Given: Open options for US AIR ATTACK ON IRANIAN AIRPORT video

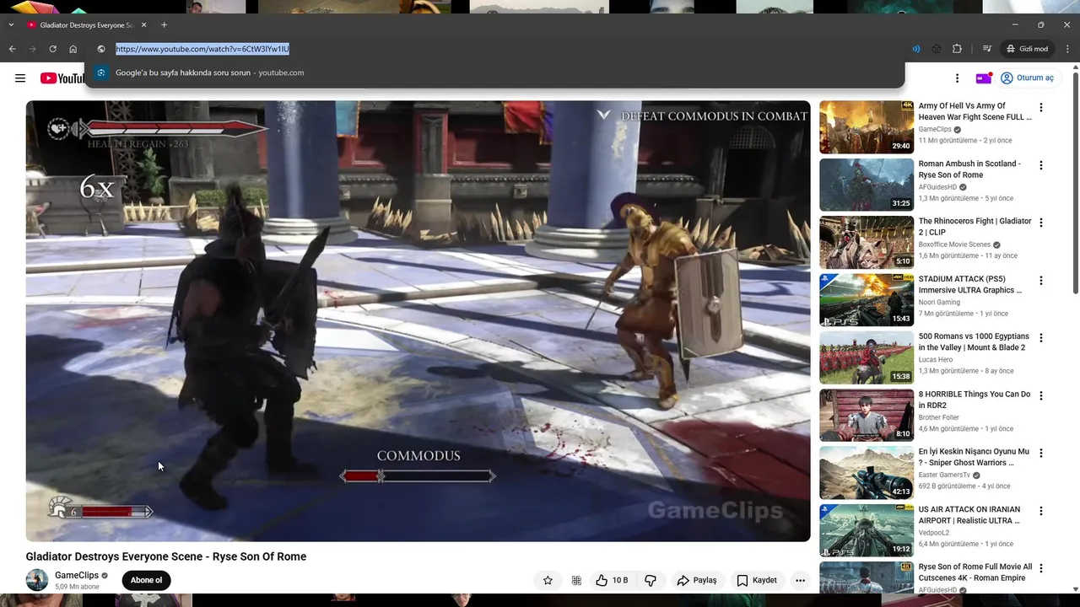Looking at the screenshot, I should pos(1040,511).
